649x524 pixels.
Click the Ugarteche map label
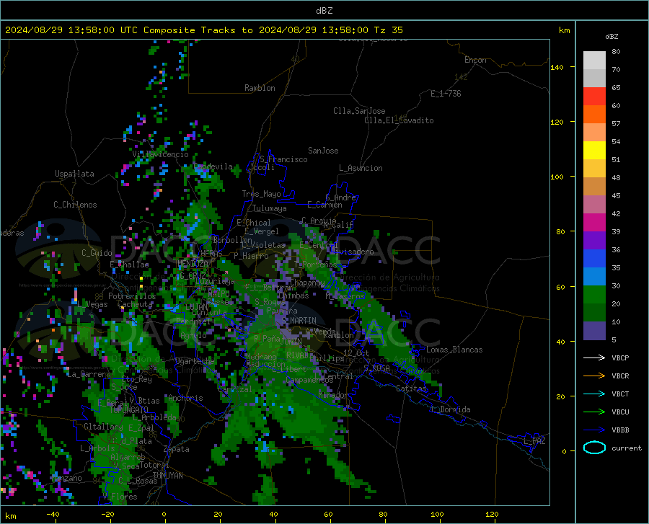[x=195, y=360]
